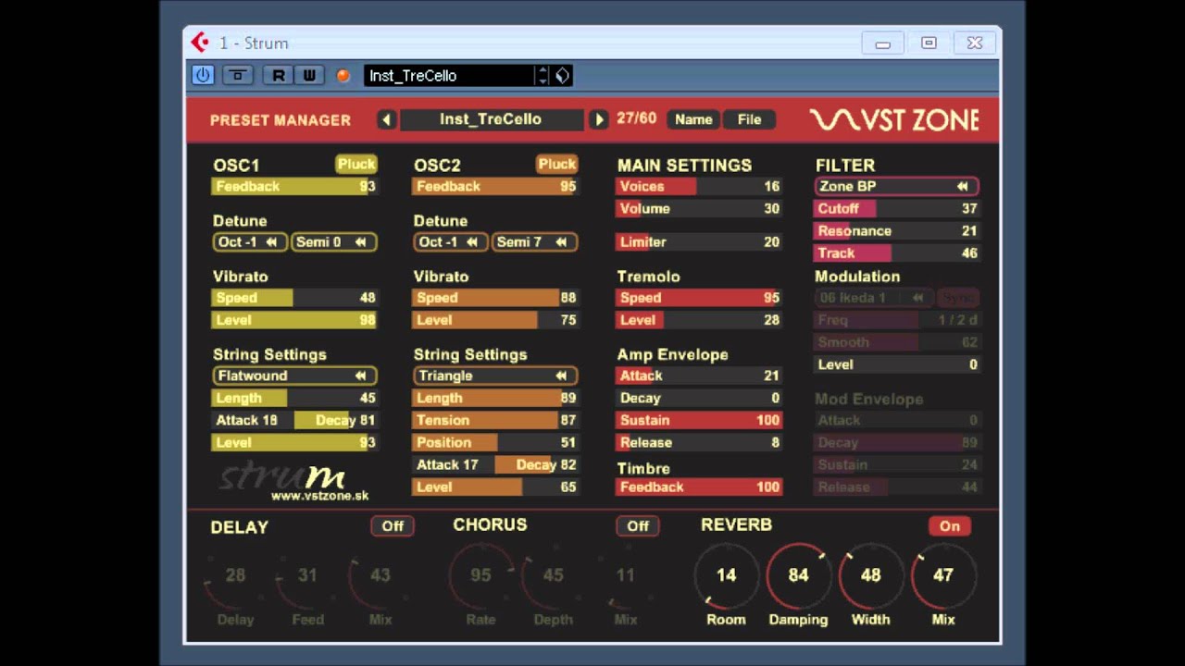Click the Voices slider in Main Settings

(699, 187)
